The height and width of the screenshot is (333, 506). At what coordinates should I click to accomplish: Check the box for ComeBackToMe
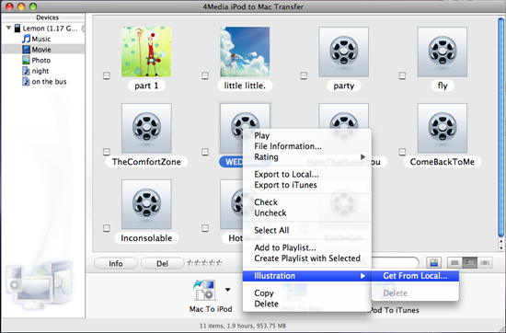pyautogui.click(x=402, y=152)
